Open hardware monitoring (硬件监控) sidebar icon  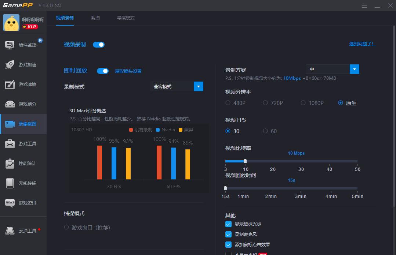[10, 45]
